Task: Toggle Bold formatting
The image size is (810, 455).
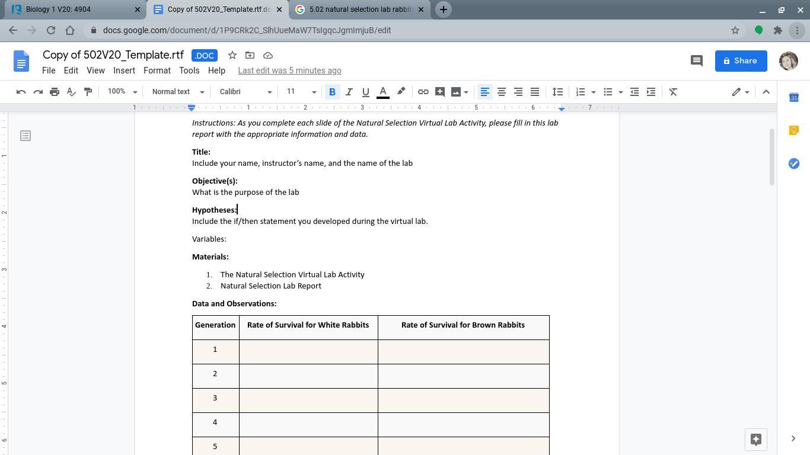Action: (332, 92)
